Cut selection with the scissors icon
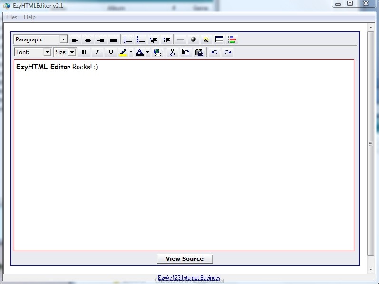 pos(172,52)
